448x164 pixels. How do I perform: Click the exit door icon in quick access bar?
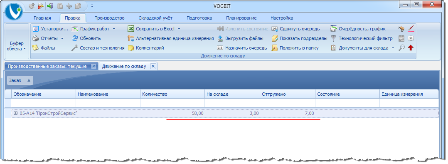pyautogui.click(x=50, y=5)
